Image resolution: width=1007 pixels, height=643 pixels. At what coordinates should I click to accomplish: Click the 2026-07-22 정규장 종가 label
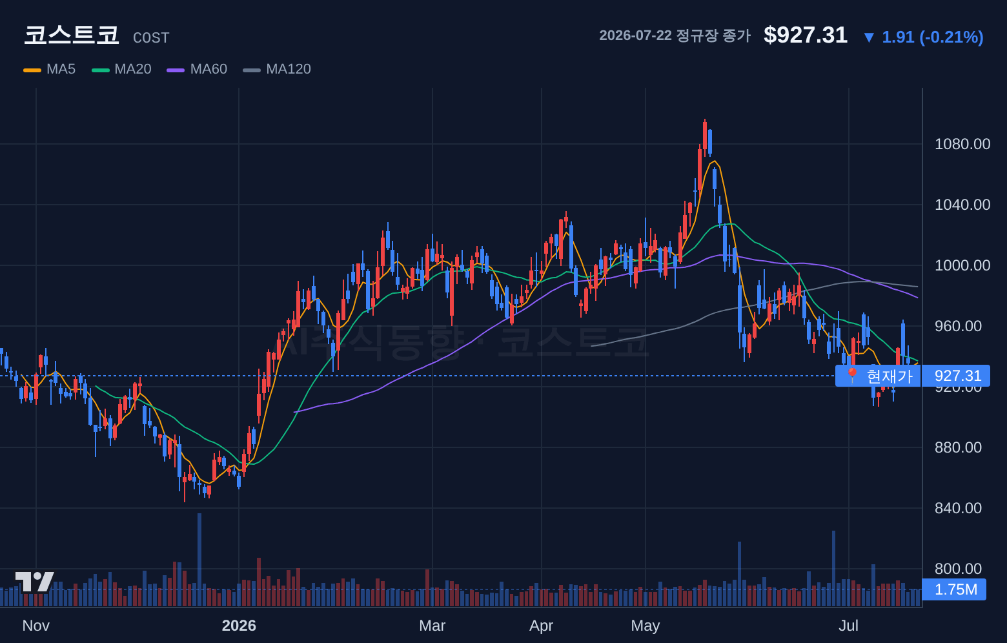[x=675, y=36]
